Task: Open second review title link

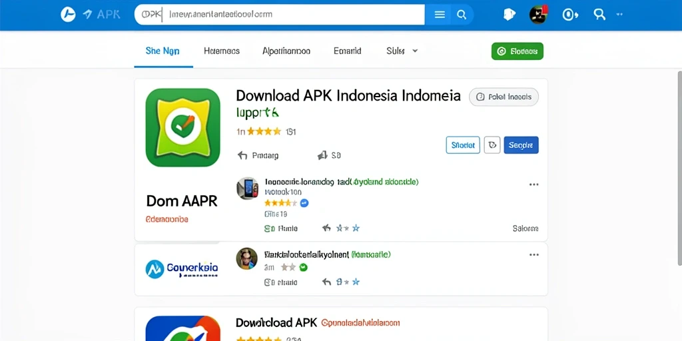Action: pyautogui.click(x=327, y=254)
